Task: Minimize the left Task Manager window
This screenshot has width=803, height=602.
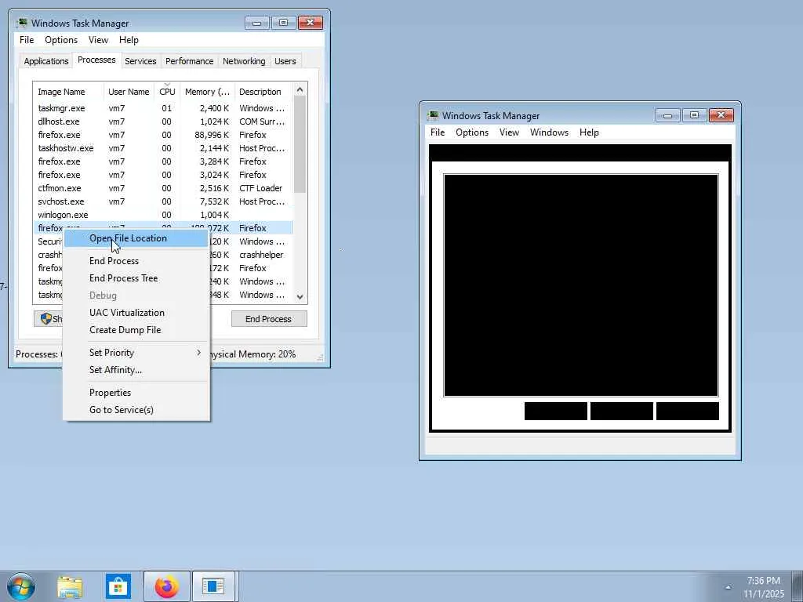Action: (x=256, y=23)
